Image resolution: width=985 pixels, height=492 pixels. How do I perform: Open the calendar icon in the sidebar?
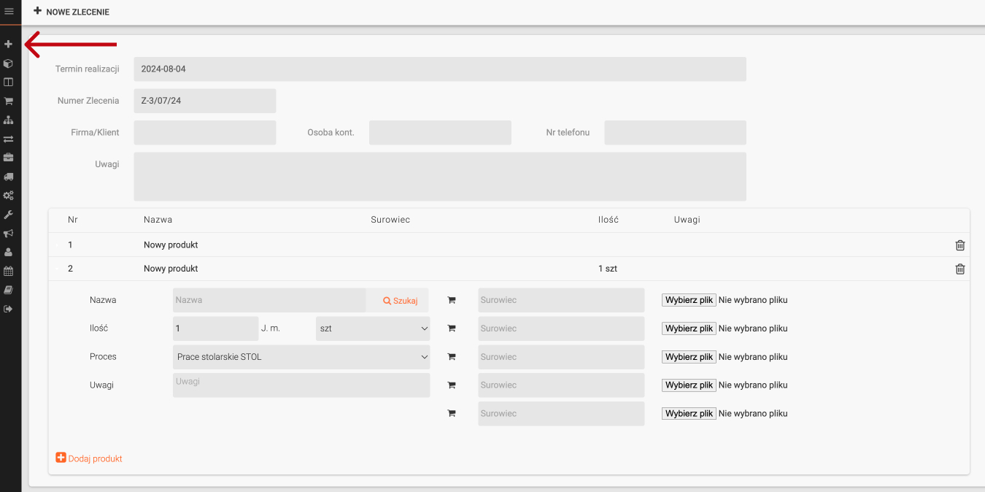point(9,271)
